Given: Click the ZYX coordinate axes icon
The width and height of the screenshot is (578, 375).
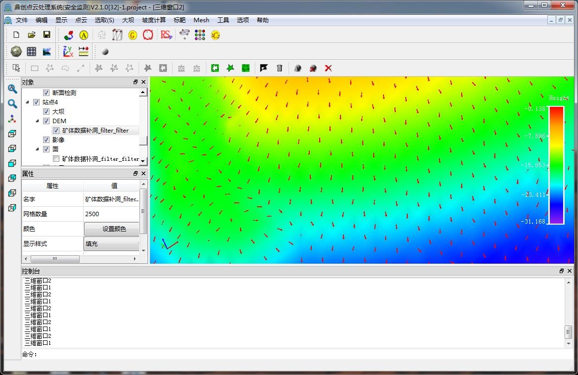Looking at the screenshot, I should pyautogui.click(x=68, y=51).
